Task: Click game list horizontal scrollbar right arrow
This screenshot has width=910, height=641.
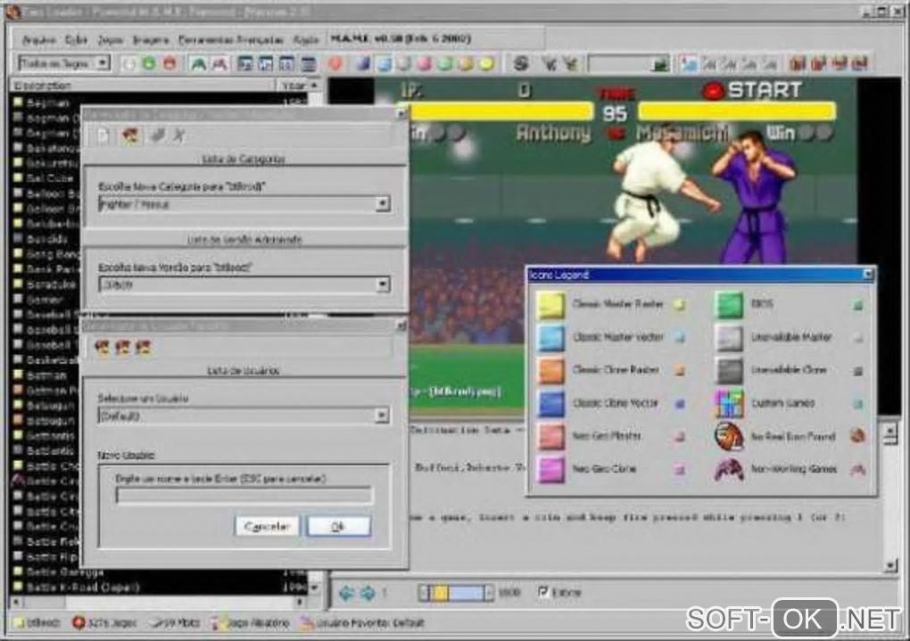Action: (x=300, y=602)
